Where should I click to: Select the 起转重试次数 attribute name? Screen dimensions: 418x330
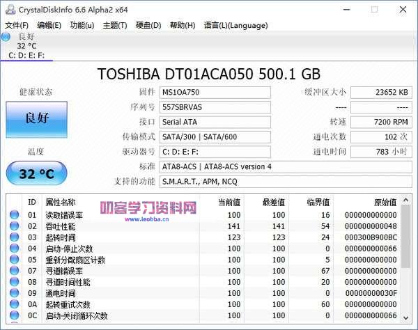(x=68, y=304)
